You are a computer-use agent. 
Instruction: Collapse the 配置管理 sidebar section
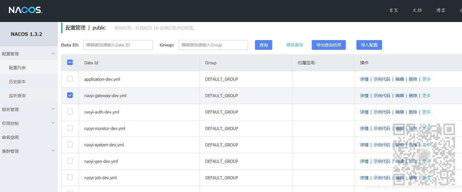pyautogui.click(x=29, y=54)
